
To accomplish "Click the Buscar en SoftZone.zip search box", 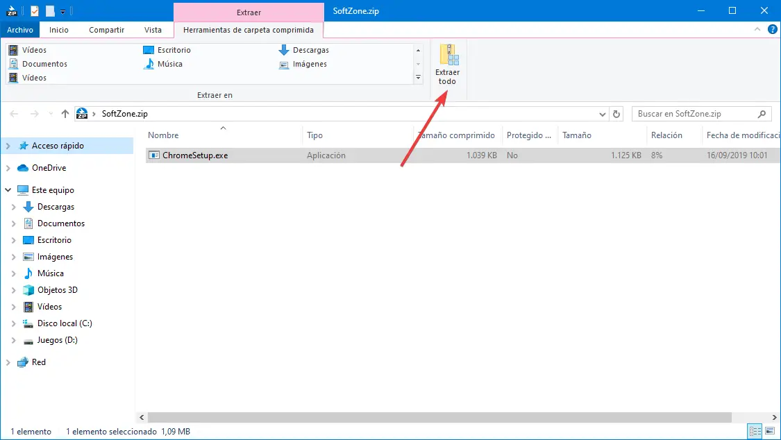I will [x=701, y=114].
